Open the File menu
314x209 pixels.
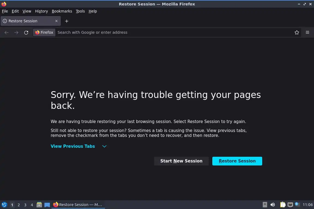pos(5,11)
